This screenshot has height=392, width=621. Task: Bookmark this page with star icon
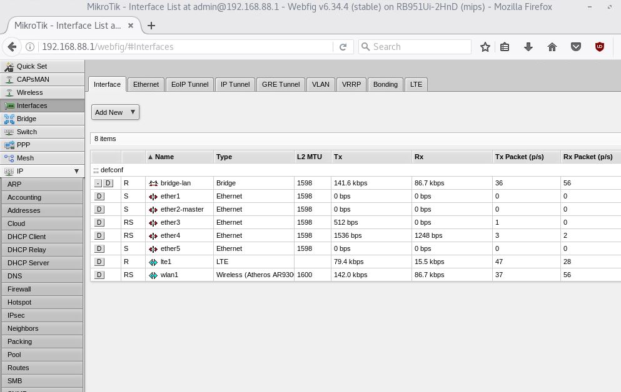point(485,47)
